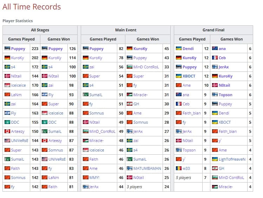Screen dimensions: 263x198
Task: Click Romanian flag next to w33
Action: pyautogui.click(x=178, y=168)
